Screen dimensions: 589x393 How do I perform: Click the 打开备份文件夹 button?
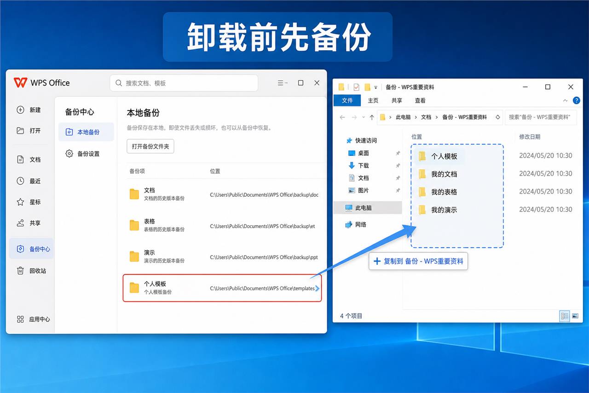pos(150,147)
